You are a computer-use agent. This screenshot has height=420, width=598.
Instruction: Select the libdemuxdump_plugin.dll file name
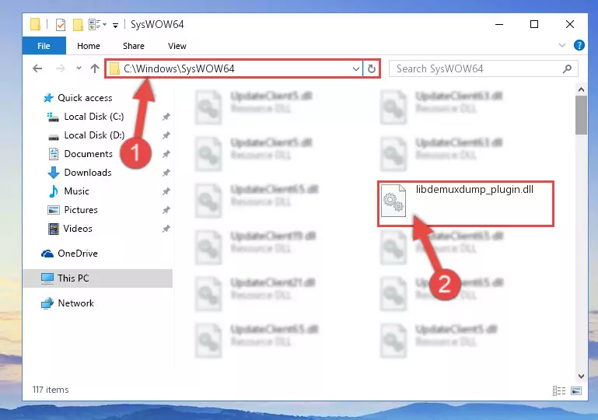point(474,190)
